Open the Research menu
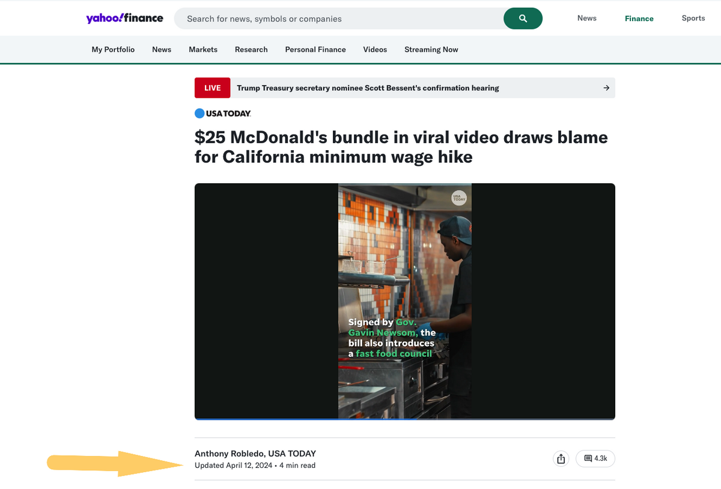This screenshot has width=721, height=489. (251, 49)
